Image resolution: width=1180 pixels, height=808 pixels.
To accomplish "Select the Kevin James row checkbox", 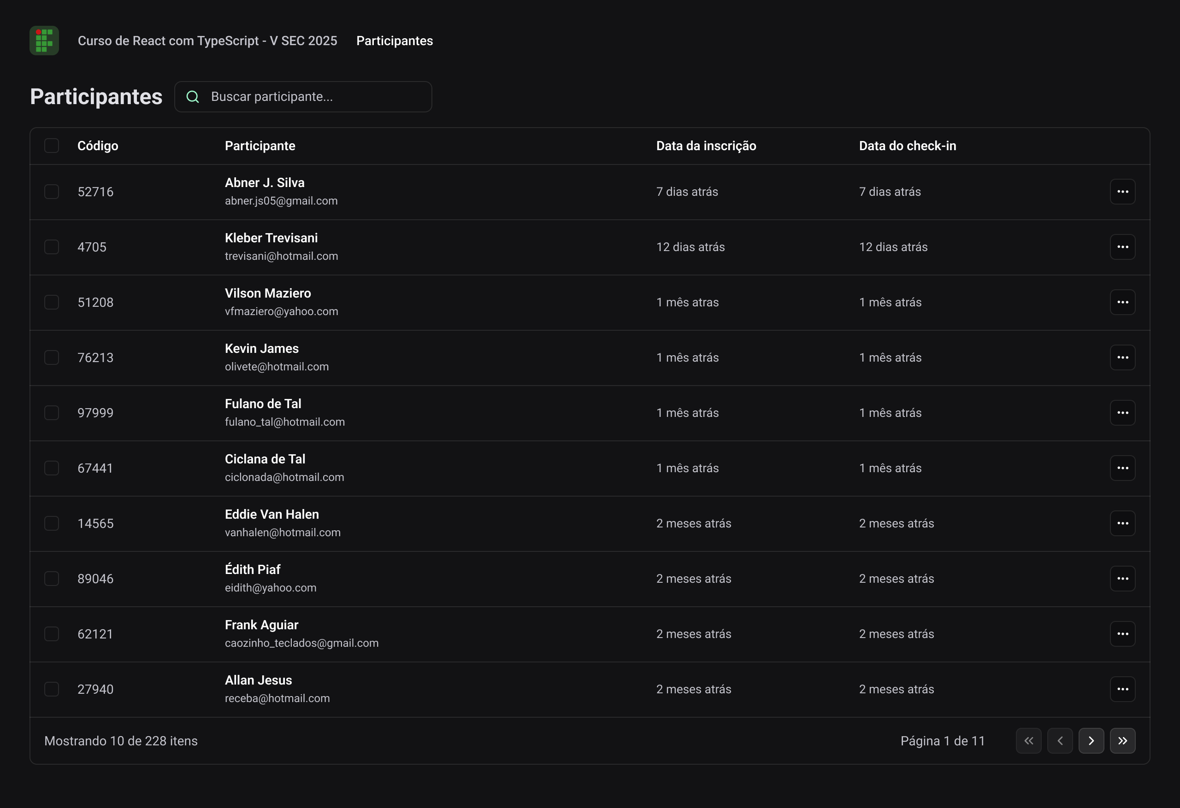I will (52, 358).
